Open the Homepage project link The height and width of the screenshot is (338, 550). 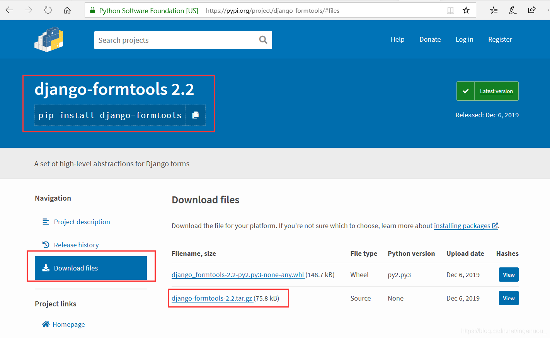click(68, 324)
